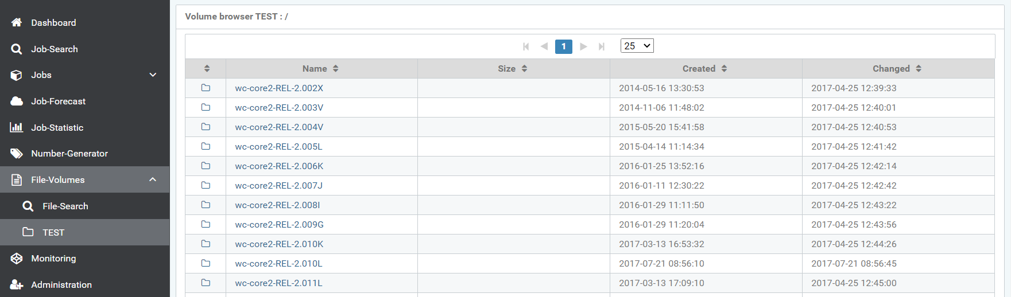The width and height of the screenshot is (1011, 297).
Task: Go to next page in paginator
Action: (583, 46)
